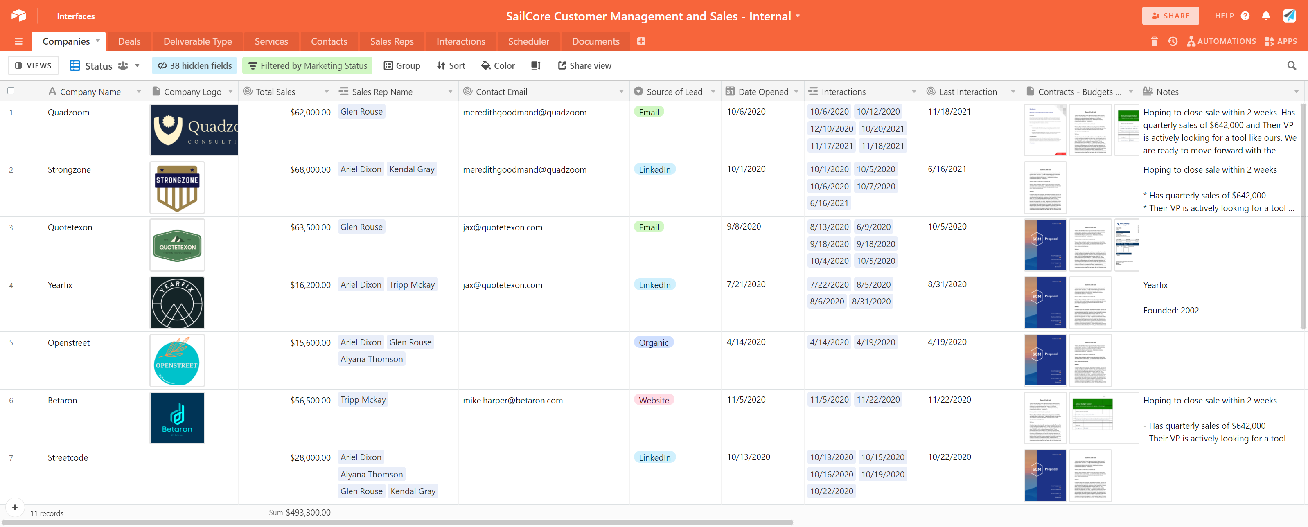The image size is (1308, 527).
Task: Click the search magnifier icon
Action: tap(1291, 65)
